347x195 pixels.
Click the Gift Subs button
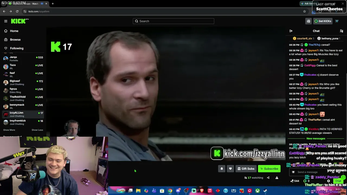246,169
